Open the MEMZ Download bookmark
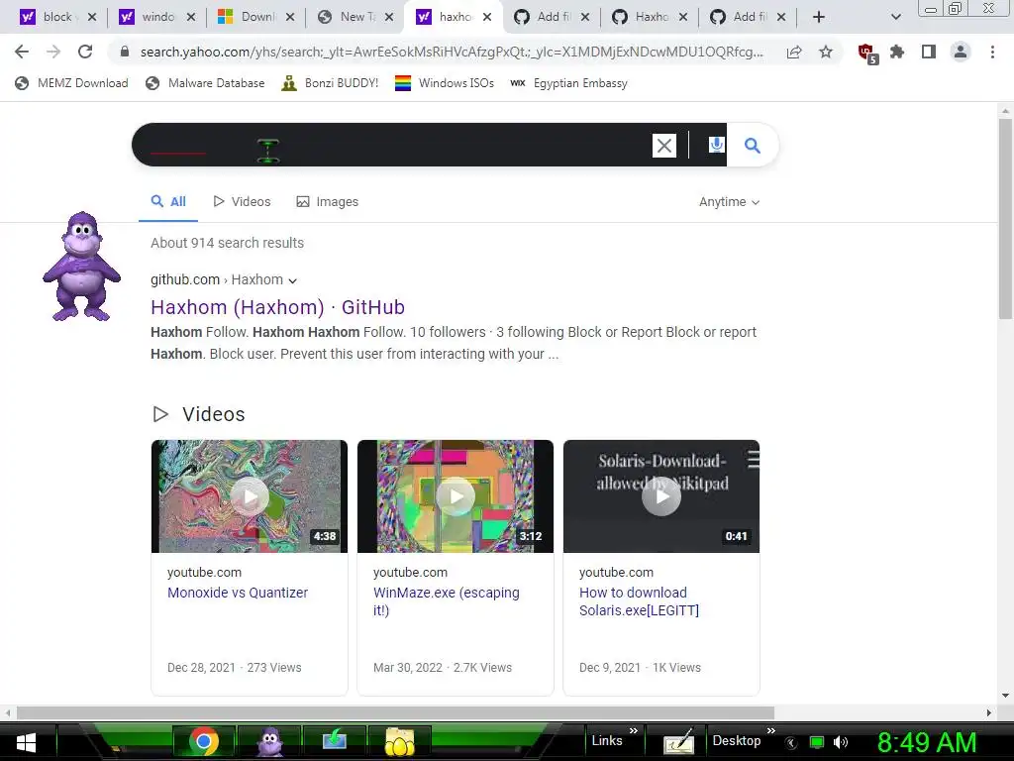 coord(71,83)
